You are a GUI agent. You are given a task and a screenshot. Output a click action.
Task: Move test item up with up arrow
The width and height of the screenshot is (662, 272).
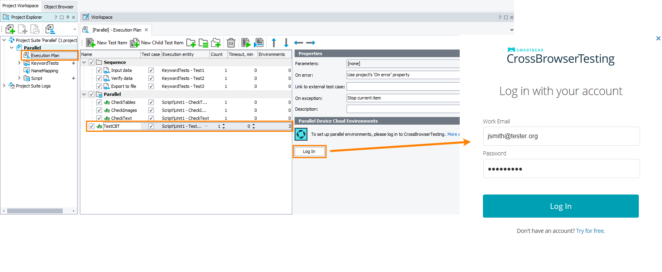coord(274,43)
